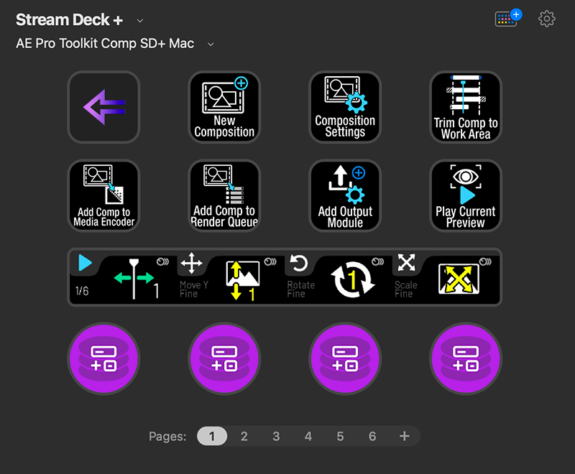This screenshot has width=575, height=474.
Task: Open the settings gear
Action: point(547,19)
